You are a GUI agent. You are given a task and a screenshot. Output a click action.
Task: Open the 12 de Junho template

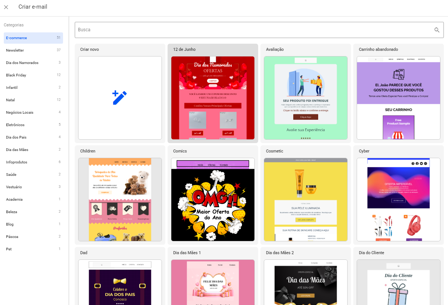213,98
